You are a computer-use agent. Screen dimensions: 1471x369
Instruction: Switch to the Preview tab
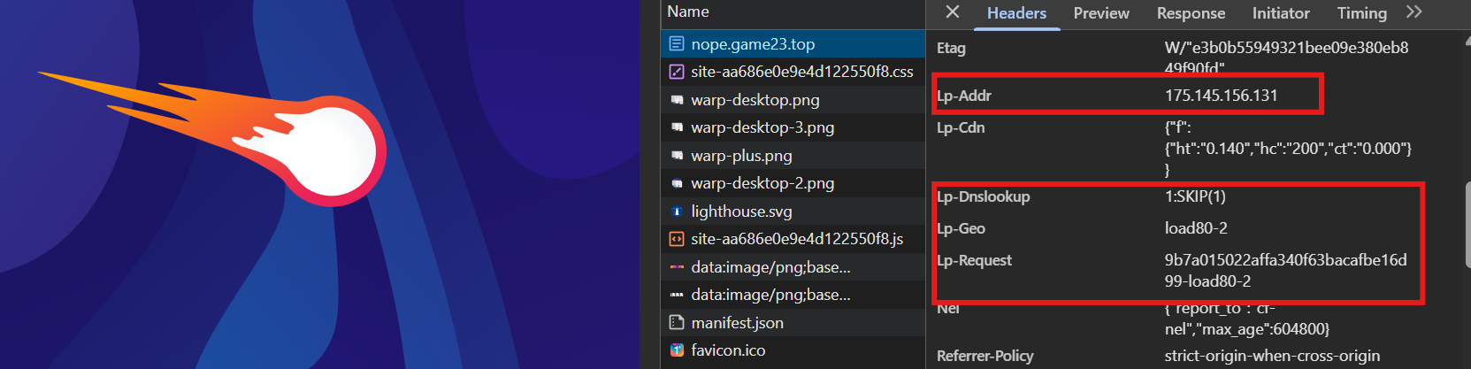point(1100,13)
